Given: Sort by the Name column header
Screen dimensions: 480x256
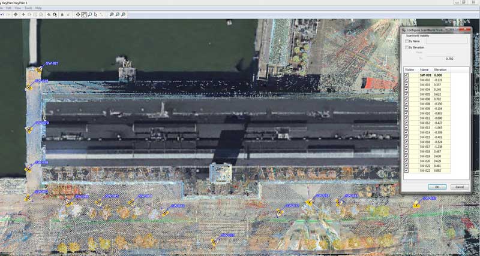Looking at the screenshot, I should (424, 70).
